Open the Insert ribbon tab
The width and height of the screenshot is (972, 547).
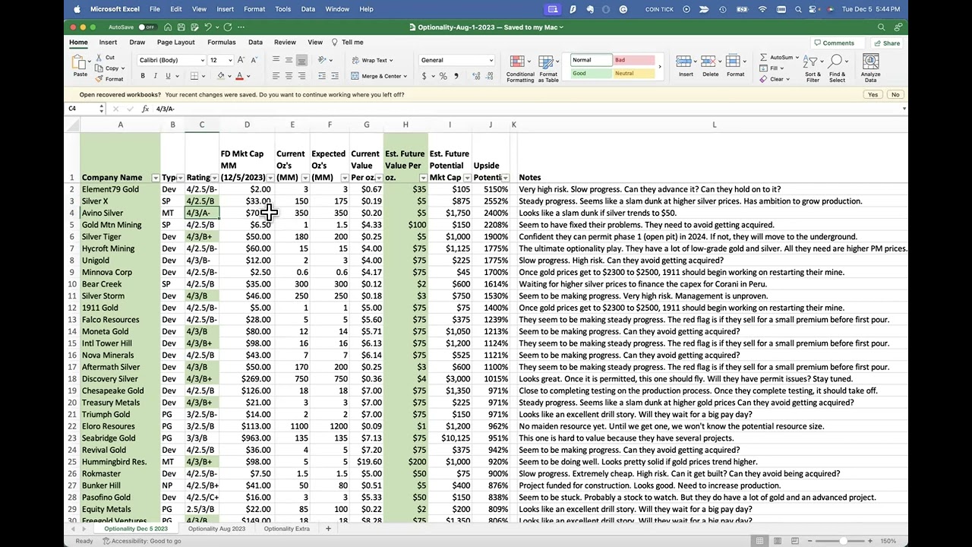point(108,43)
